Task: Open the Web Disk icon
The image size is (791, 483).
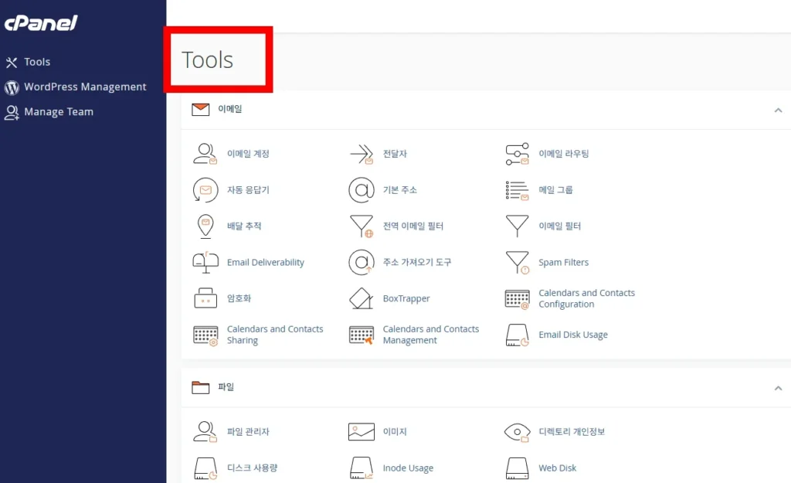Action: tap(517, 468)
